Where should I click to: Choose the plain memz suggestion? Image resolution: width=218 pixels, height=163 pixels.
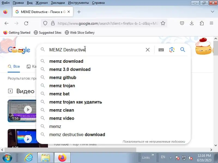coord(113,126)
